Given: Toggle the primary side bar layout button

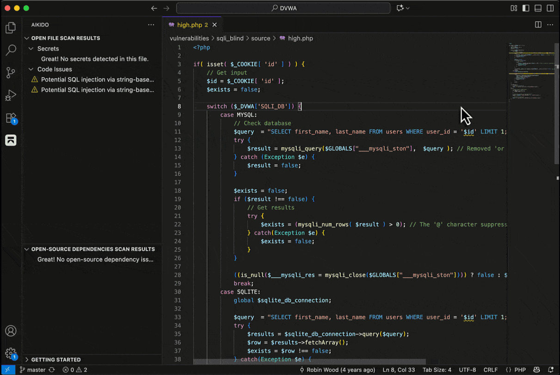Looking at the screenshot, I should (x=526, y=8).
